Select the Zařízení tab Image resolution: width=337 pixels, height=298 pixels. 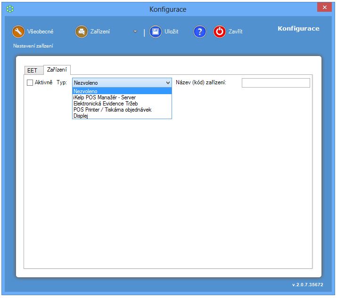(57, 70)
